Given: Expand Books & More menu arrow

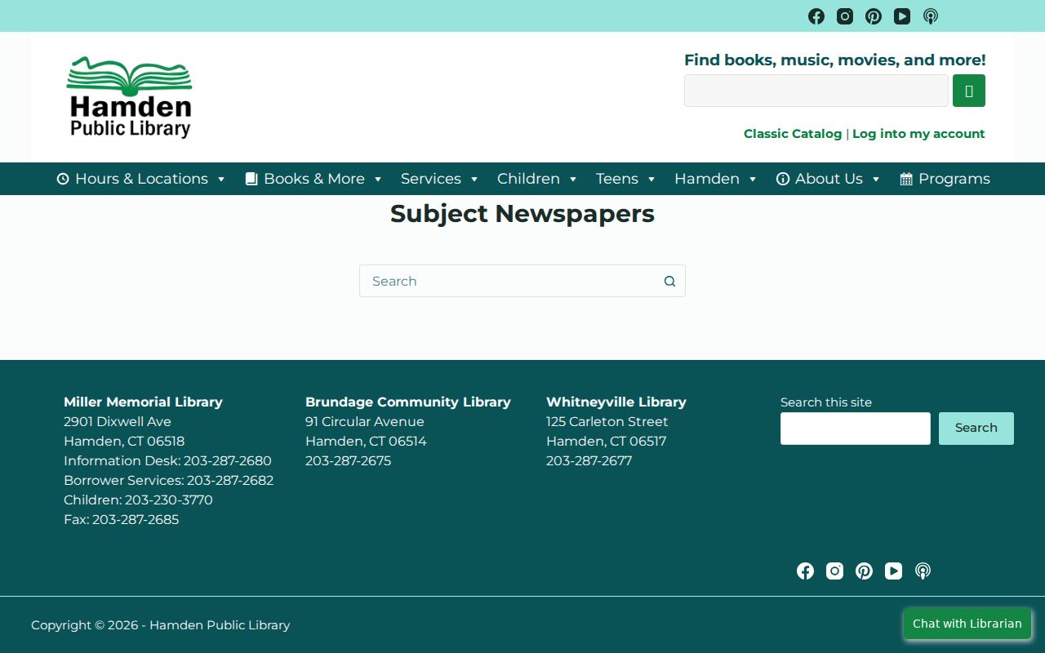Looking at the screenshot, I should [x=378, y=179].
